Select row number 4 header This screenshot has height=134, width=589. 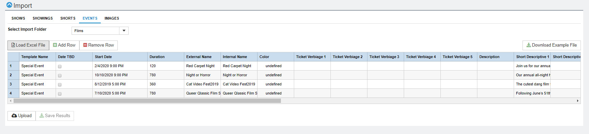click(14, 93)
